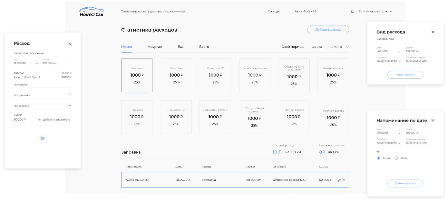Click plus icon to add work type
The height and width of the screenshot is (202, 448).
click(40, 120)
